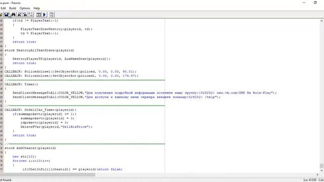Screen dimensions: 324x182
Task: Click the Replace toolbar icon
Action: [x=25, y=15]
